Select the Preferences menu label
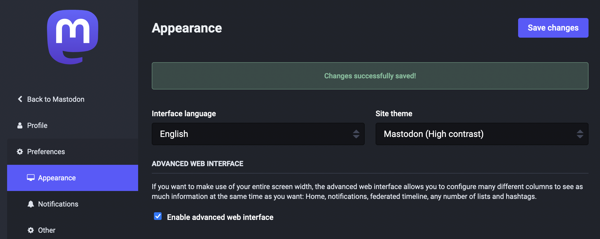Screen dimensions: 600x239 click(x=46, y=152)
